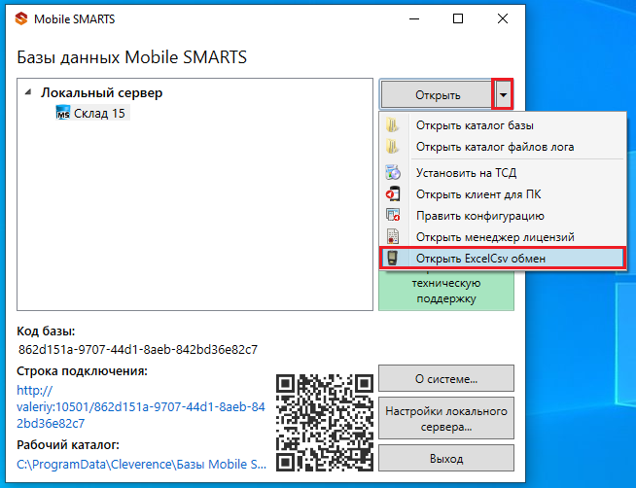Select 'Локальный сервер' in the tree
The height and width of the screenshot is (488, 636).
[101, 92]
